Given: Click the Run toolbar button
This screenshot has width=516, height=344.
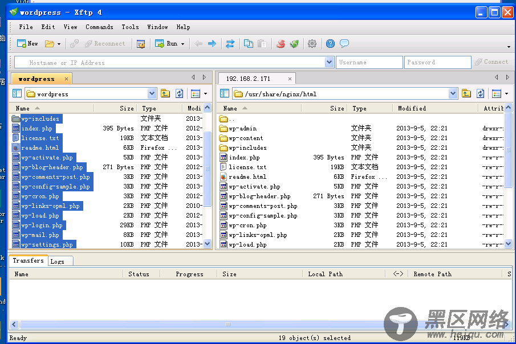Looking at the screenshot, I should tap(166, 43).
